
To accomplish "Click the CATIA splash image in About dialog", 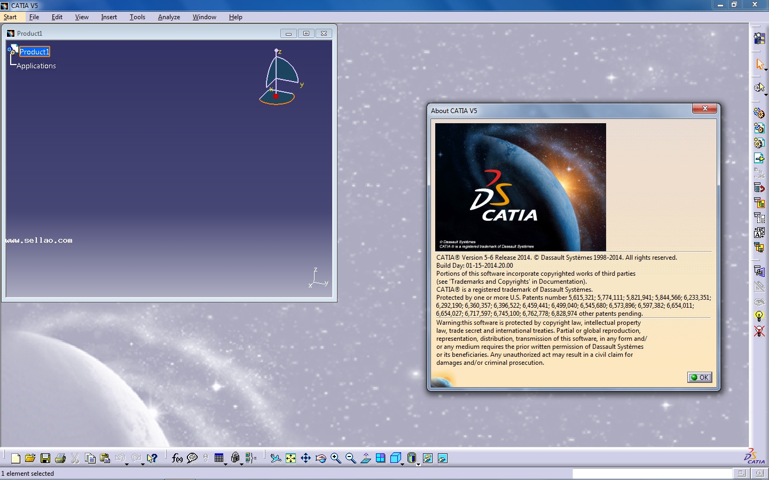I will (x=521, y=187).
